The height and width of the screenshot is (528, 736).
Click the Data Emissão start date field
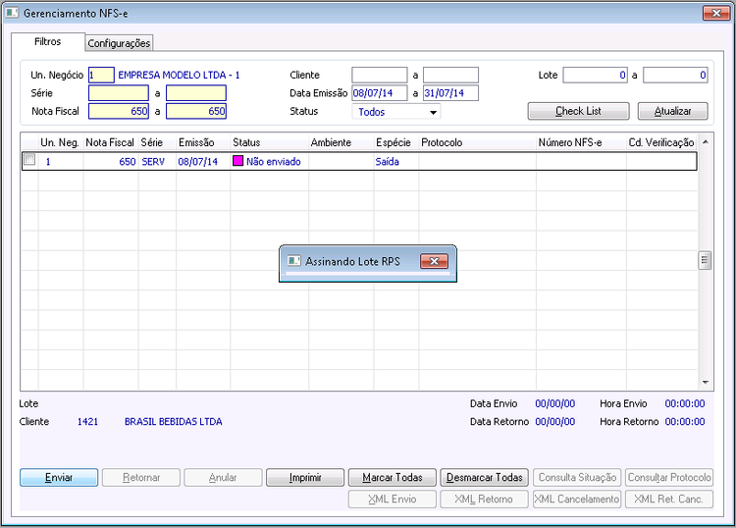(x=379, y=93)
